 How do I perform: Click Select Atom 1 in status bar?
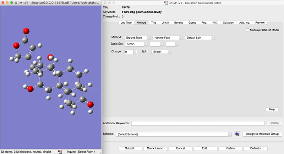point(87,152)
